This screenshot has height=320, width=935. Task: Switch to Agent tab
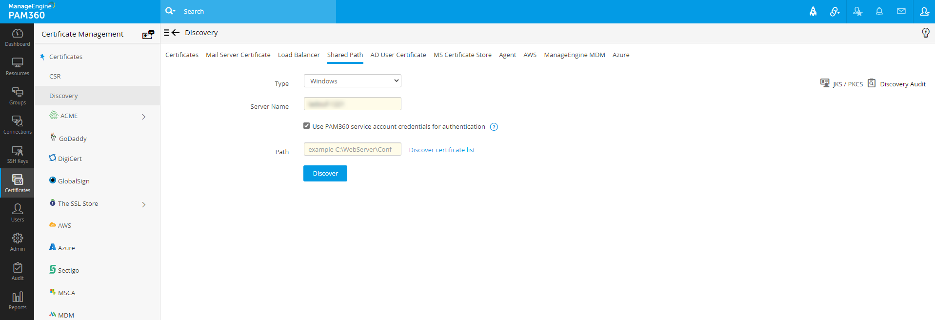[x=507, y=55]
